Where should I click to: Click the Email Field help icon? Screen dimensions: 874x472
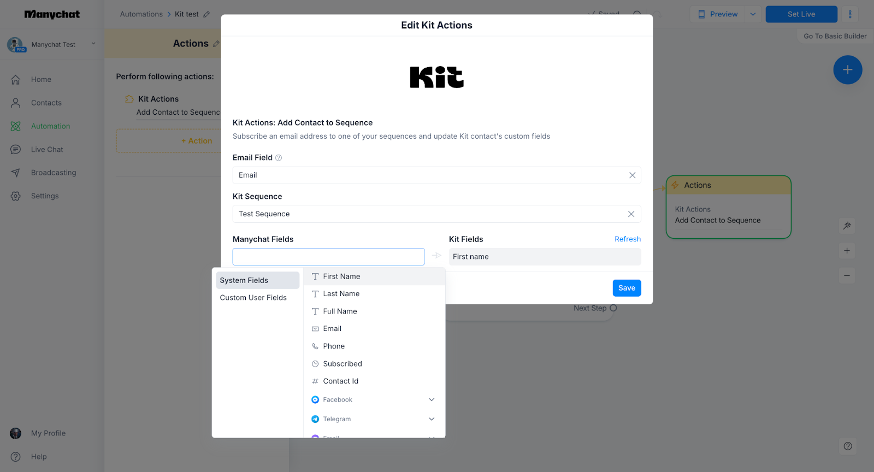pyautogui.click(x=279, y=158)
